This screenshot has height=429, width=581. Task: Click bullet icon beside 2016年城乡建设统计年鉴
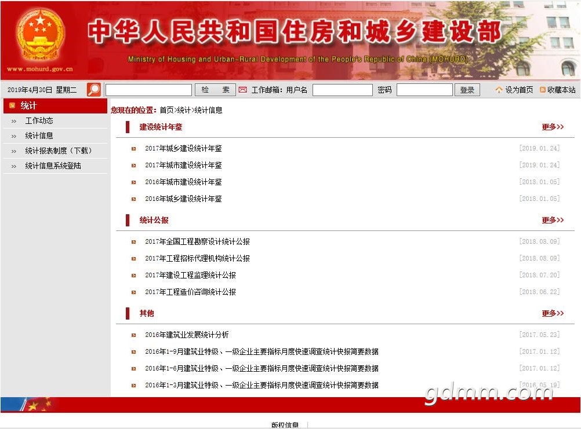point(134,199)
